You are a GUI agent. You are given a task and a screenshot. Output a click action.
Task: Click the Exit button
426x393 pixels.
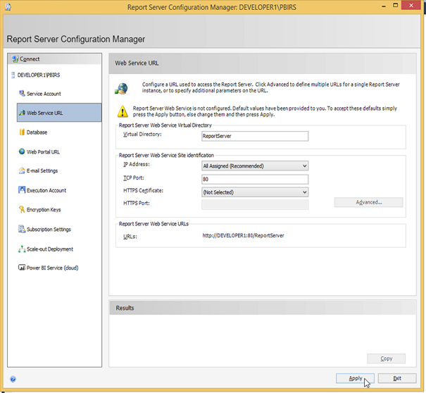(x=397, y=378)
